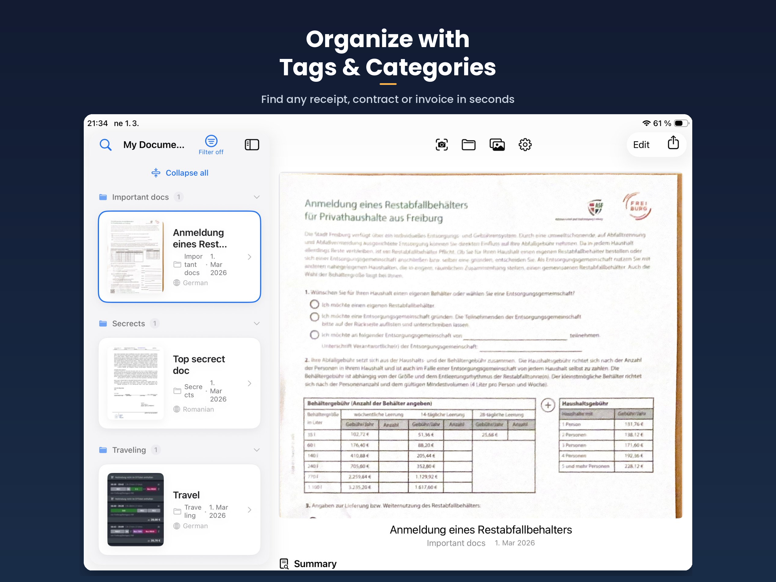Click the German label on Anmeldung card
The height and width of the screenshot is (582, 776).
pos(195,283)
